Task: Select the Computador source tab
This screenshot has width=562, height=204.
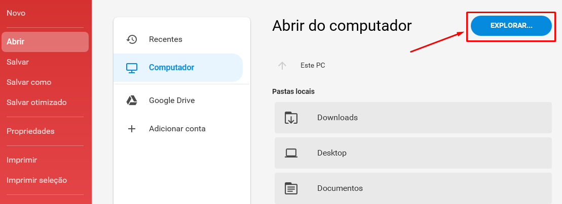Action: [178, 68]
